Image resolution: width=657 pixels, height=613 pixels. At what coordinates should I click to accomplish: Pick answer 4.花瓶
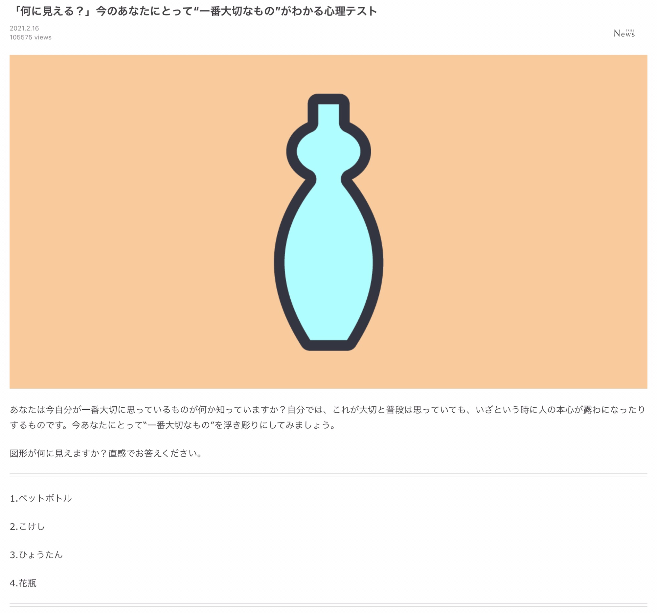point(23,583)
